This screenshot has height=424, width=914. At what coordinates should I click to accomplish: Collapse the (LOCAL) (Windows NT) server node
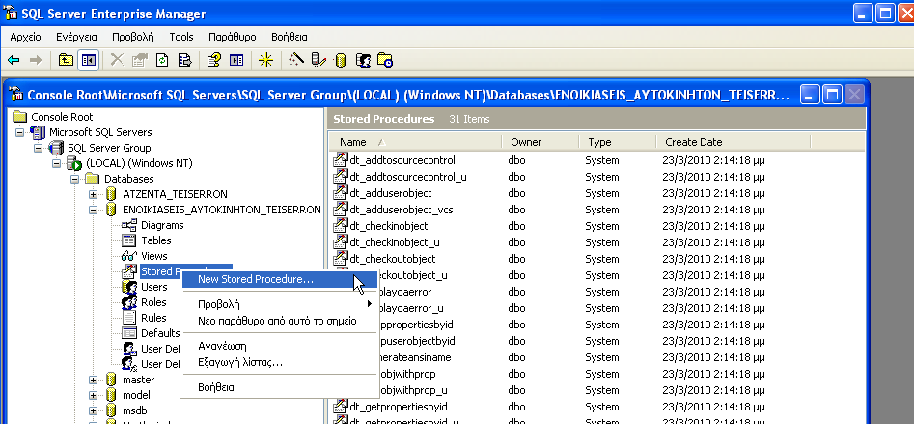57,163
